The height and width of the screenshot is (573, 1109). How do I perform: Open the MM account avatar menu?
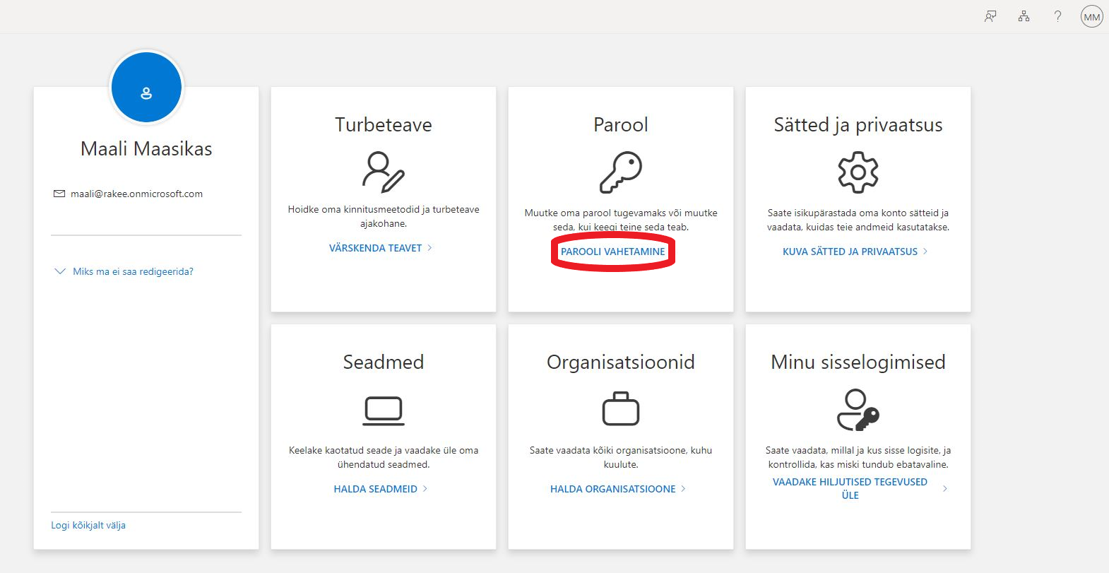tap(1091, 17)
